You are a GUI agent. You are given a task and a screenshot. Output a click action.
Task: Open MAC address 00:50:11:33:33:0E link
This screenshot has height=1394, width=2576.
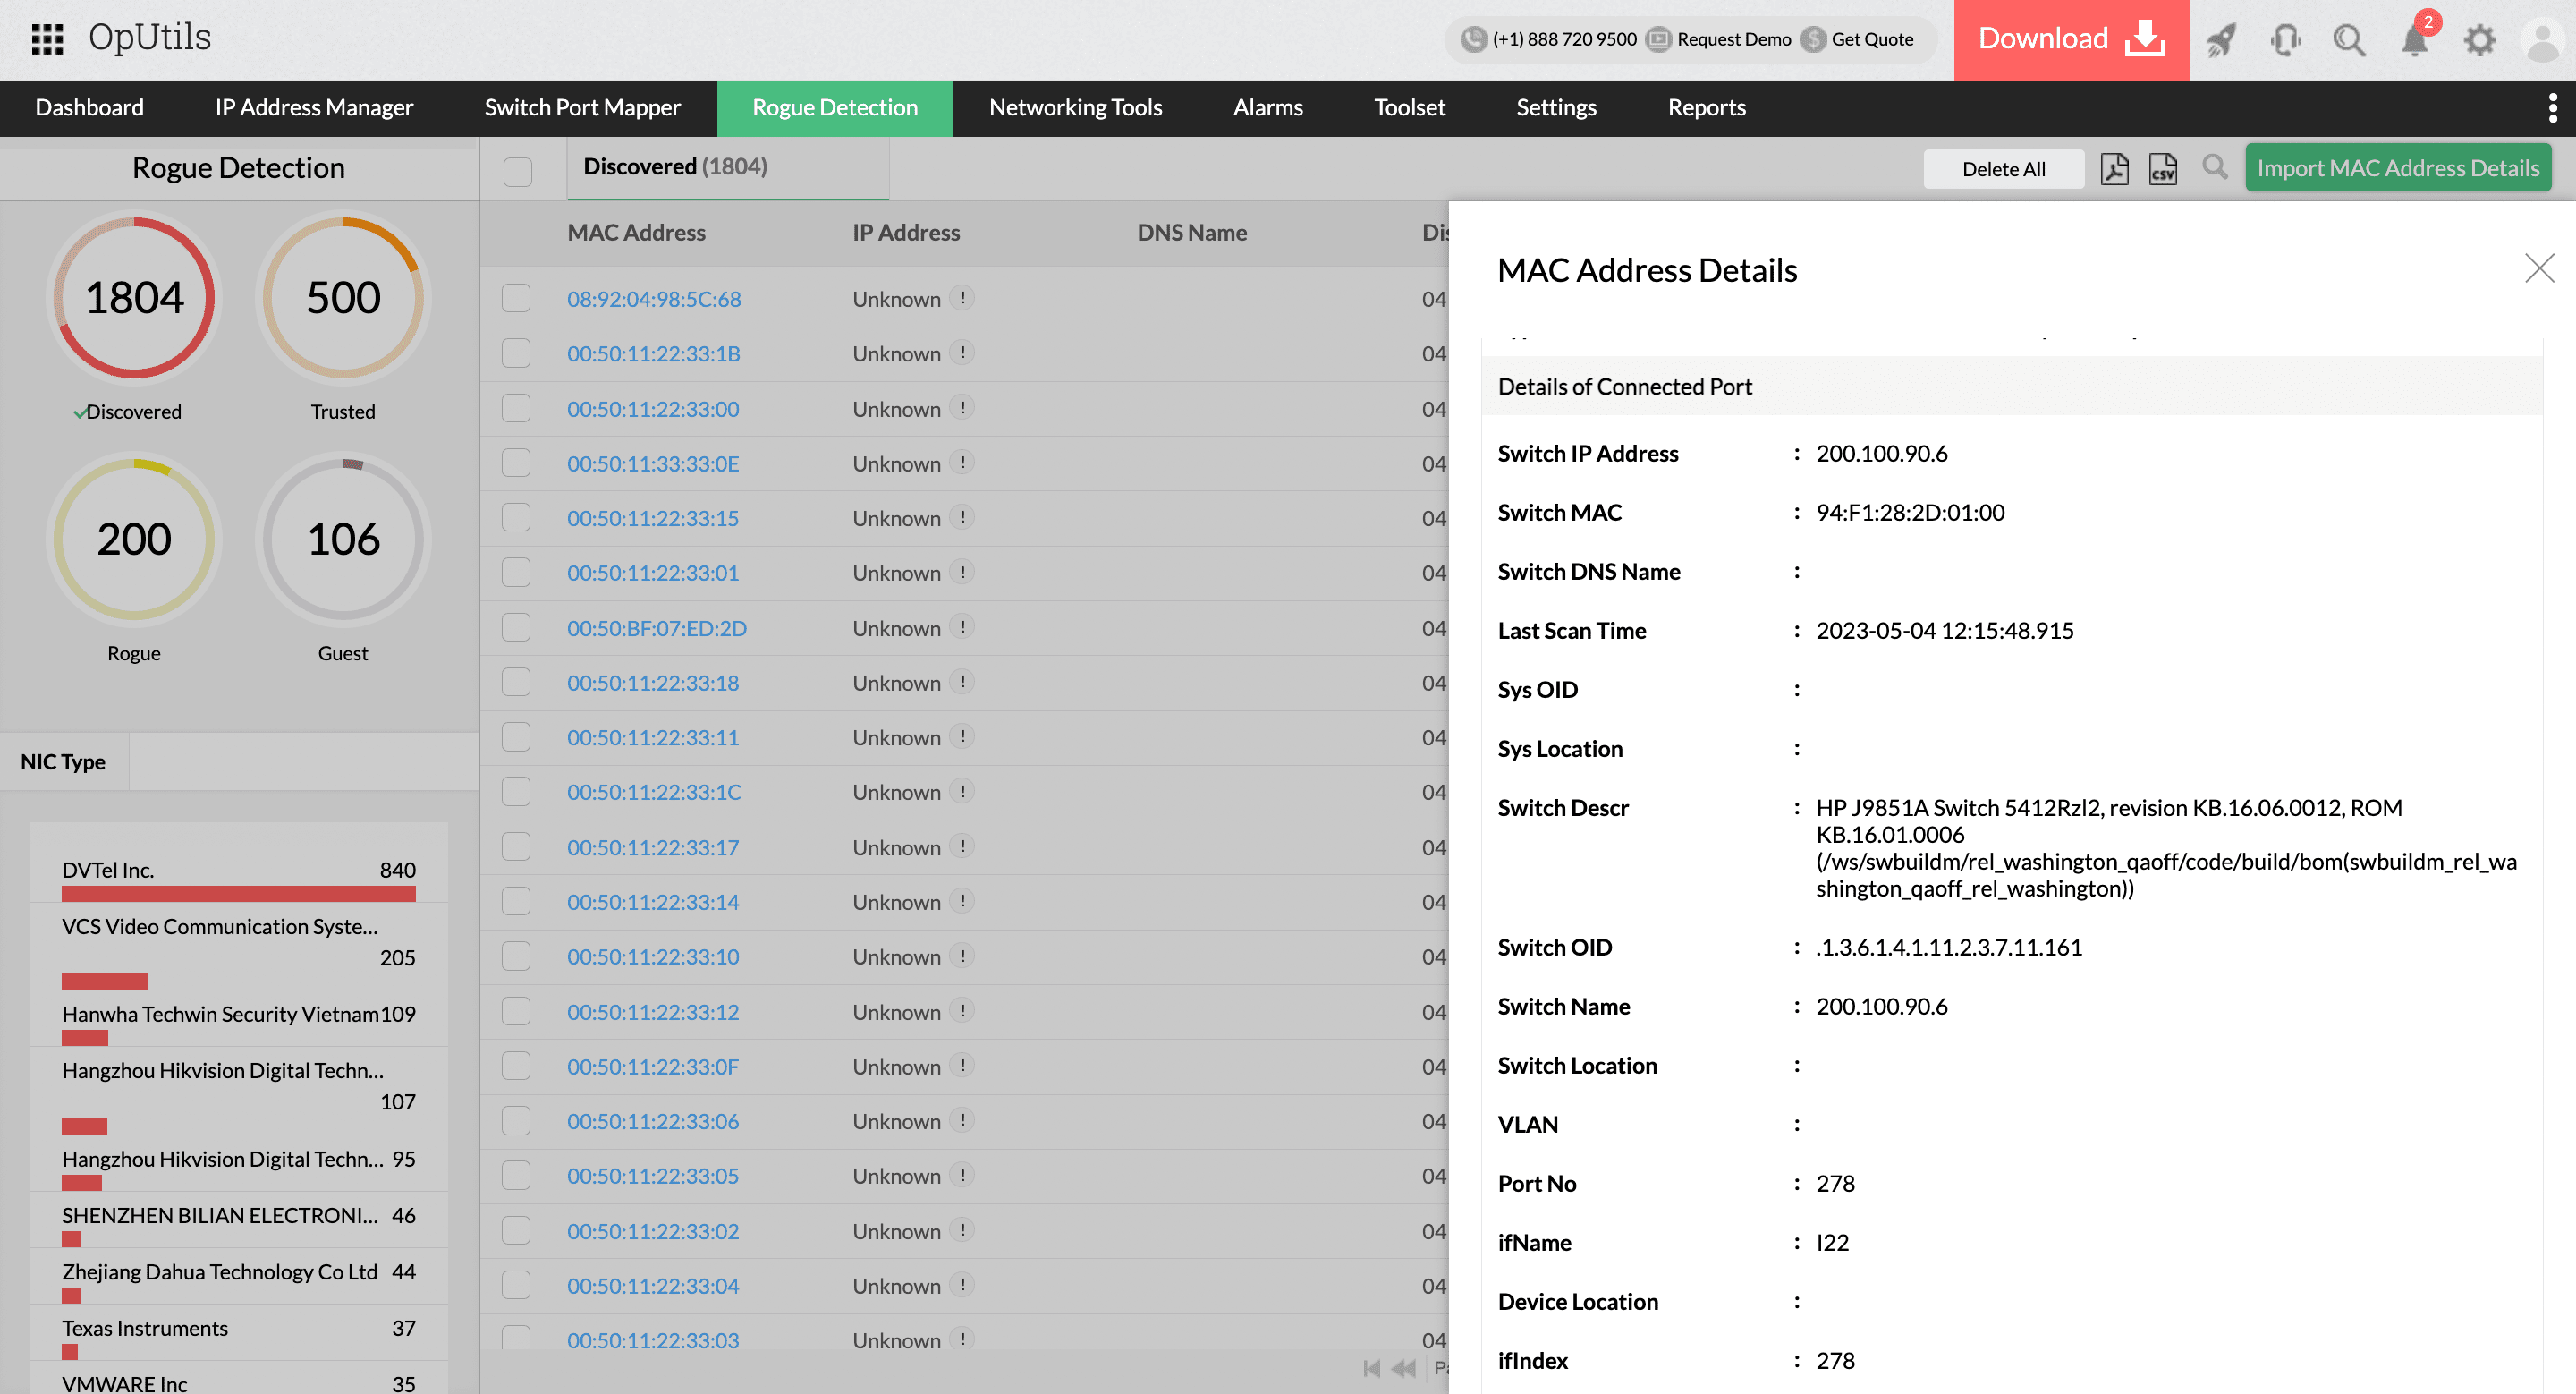(653, 463)
